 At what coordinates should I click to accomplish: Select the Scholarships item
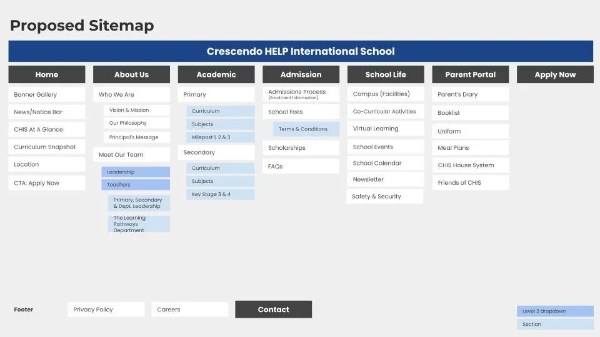[x=301, y=148]
